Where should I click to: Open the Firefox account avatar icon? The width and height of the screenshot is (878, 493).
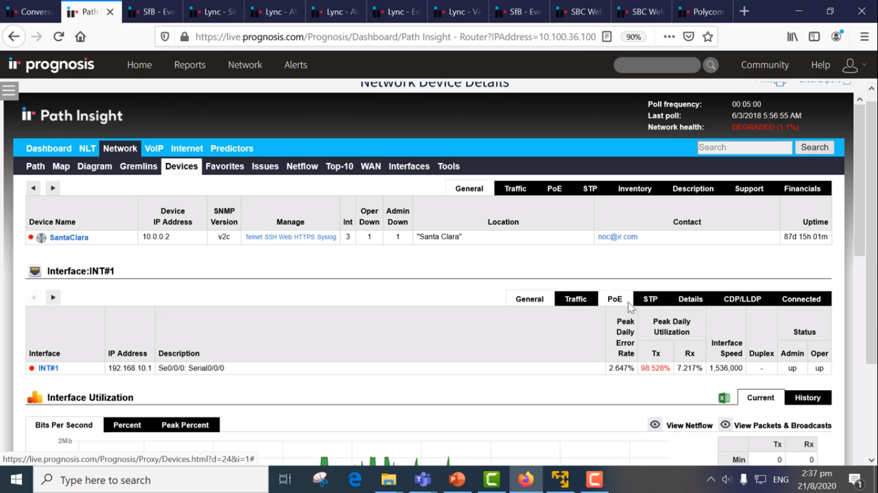tap(836, 37)
